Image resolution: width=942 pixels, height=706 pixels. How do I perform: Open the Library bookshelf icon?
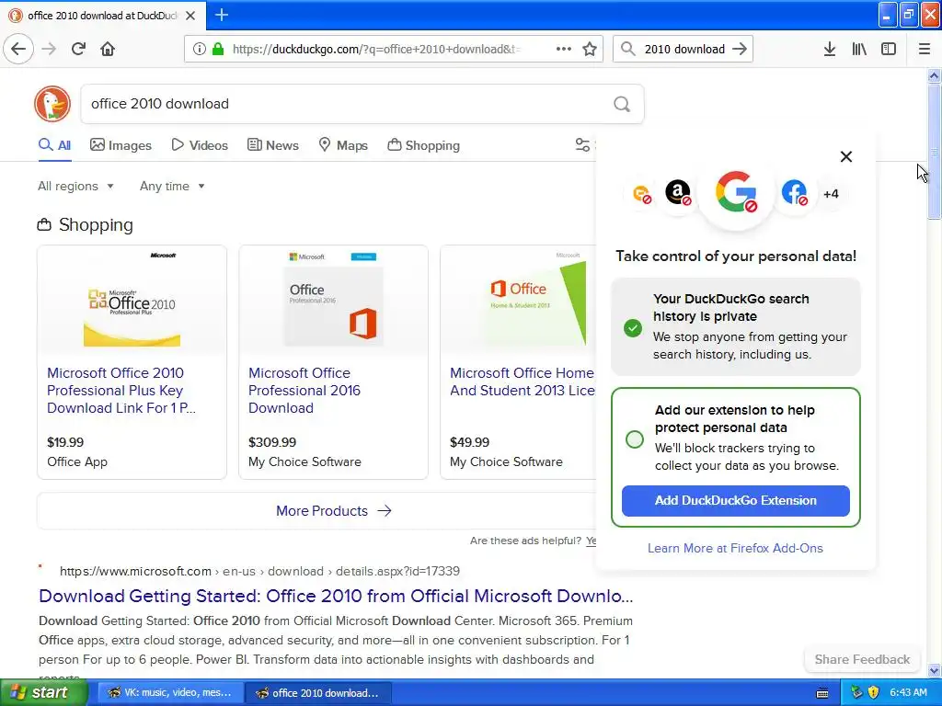point(859,49)
